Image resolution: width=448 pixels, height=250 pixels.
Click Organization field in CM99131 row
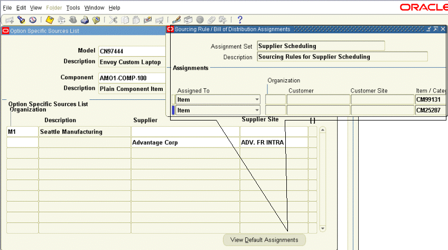coord(275,99)
